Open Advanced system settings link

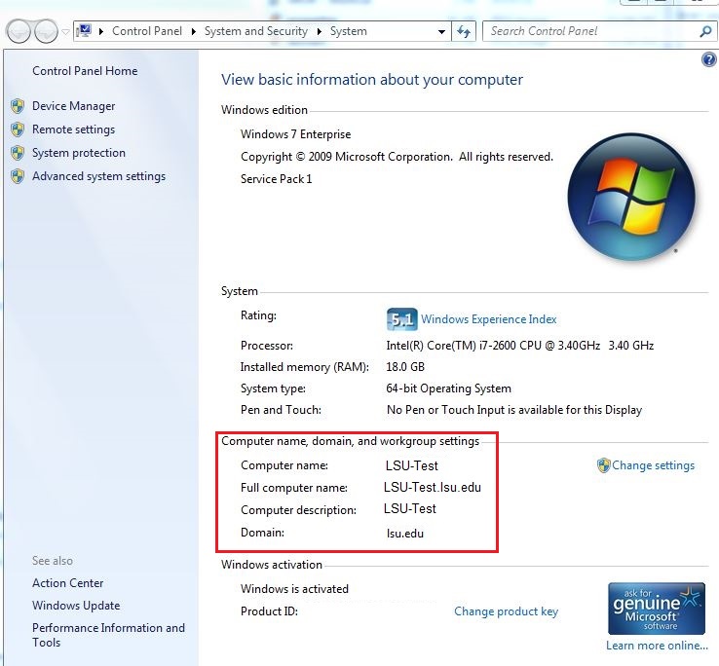[98, 176]
